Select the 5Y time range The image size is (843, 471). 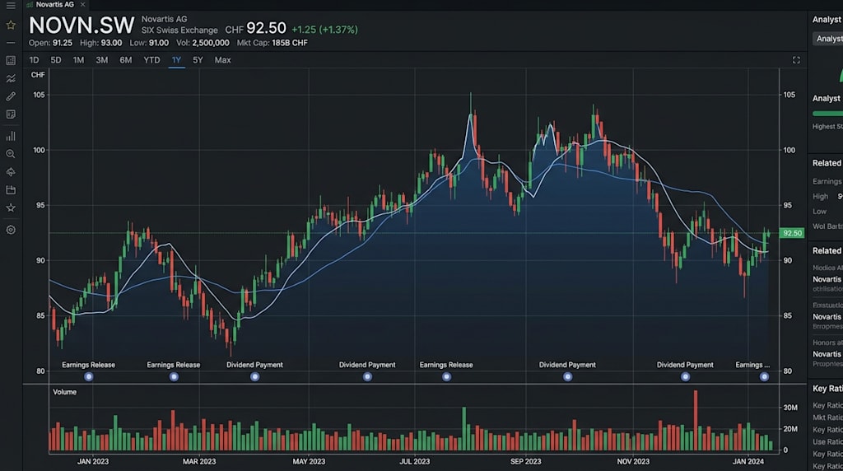click(x=198, y=60)
